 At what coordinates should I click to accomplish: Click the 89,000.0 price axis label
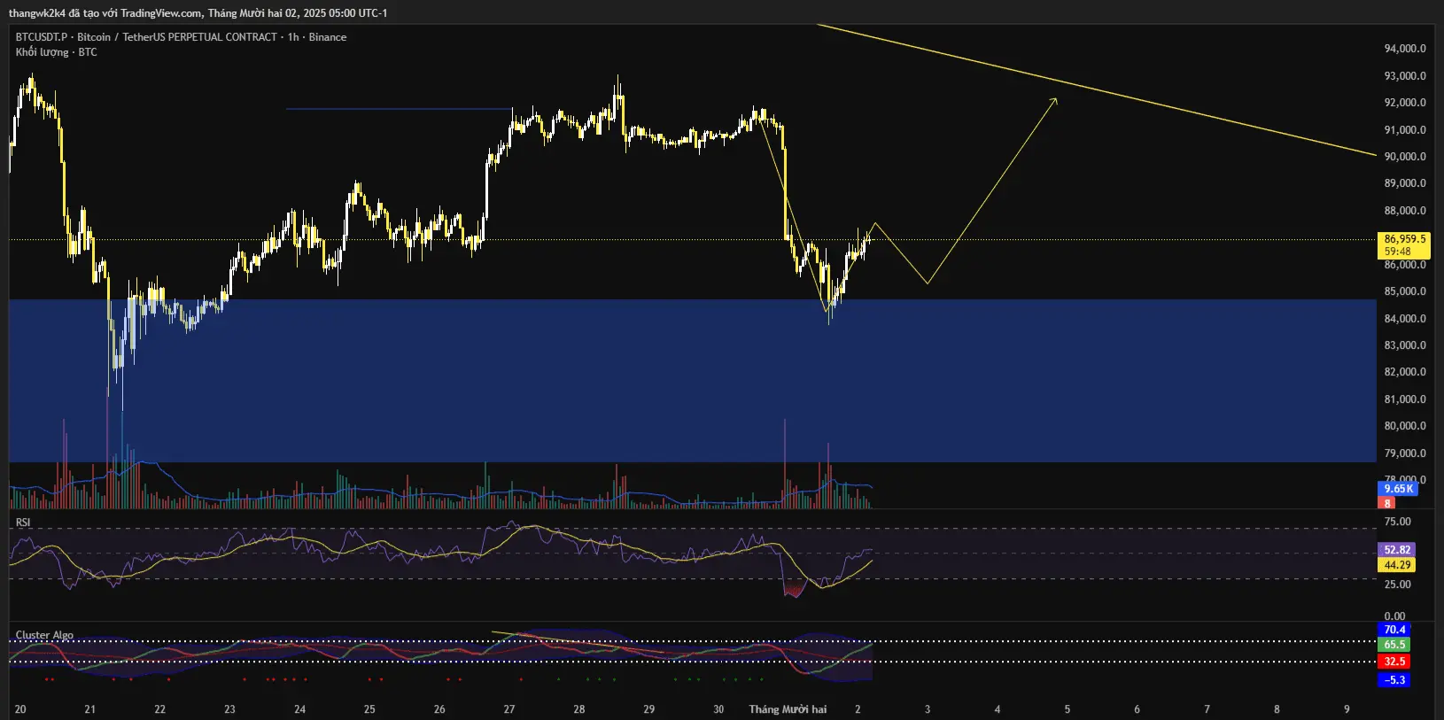coord(1405,183)
